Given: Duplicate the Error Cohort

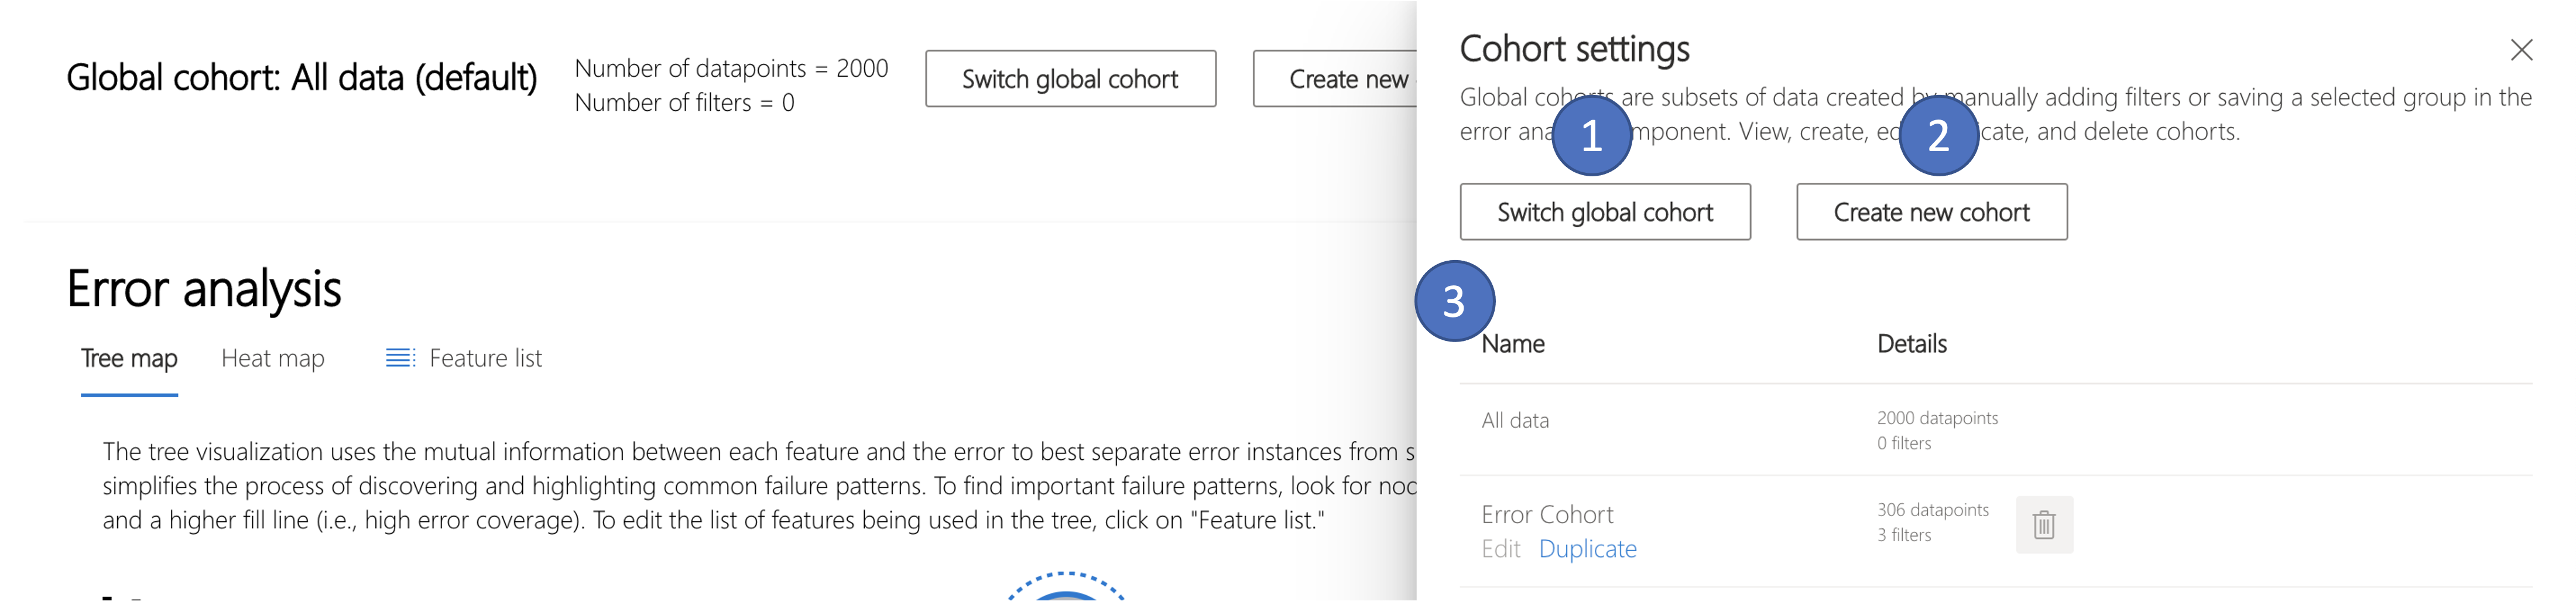Looking at the screenshot, I should (x=1587, y=549).
